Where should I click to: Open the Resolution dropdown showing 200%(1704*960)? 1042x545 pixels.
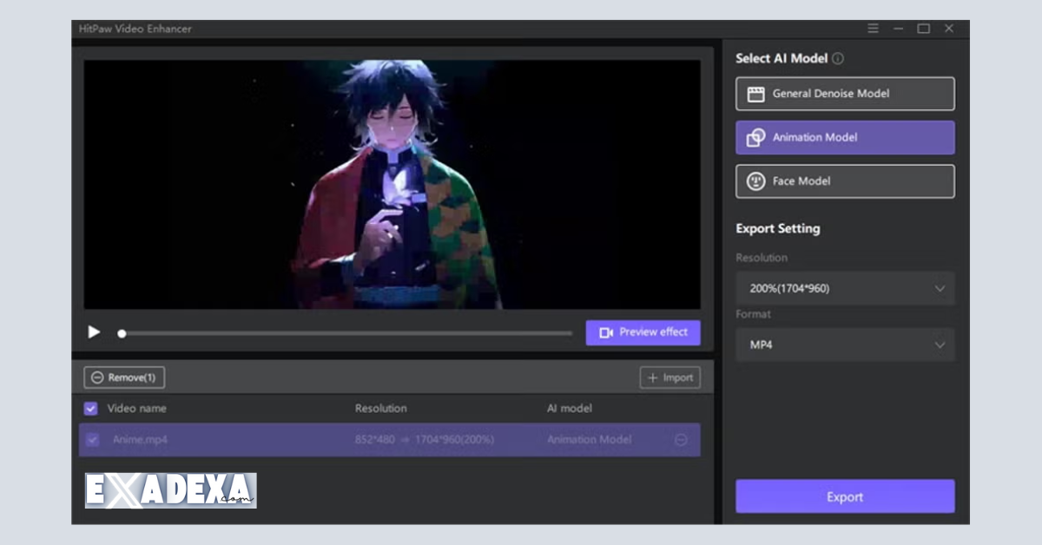(844, 288)
